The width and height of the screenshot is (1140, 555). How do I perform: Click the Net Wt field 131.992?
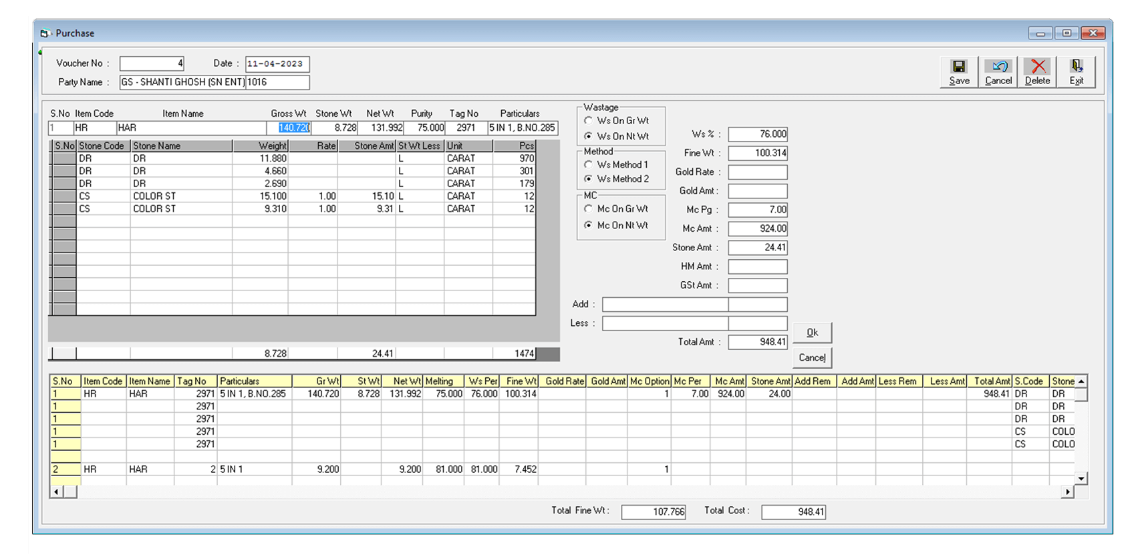tap(381, 128)
